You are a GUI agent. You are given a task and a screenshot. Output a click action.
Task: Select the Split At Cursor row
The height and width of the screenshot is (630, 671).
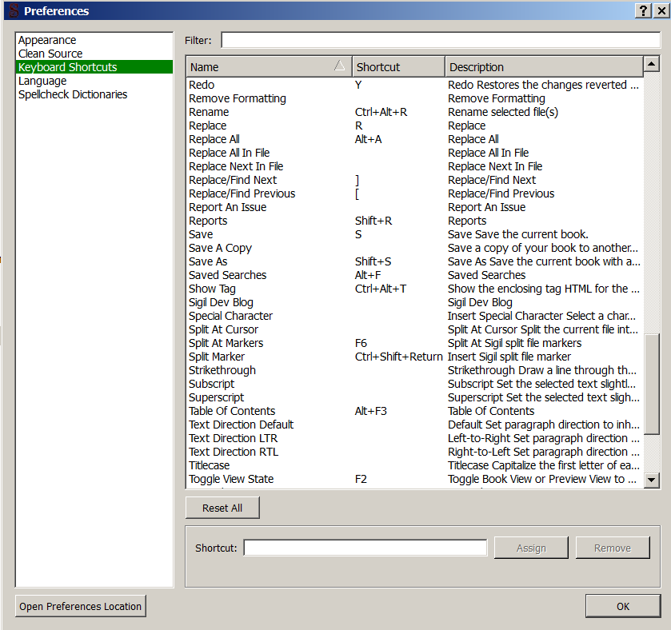click(x=414, y=329)
